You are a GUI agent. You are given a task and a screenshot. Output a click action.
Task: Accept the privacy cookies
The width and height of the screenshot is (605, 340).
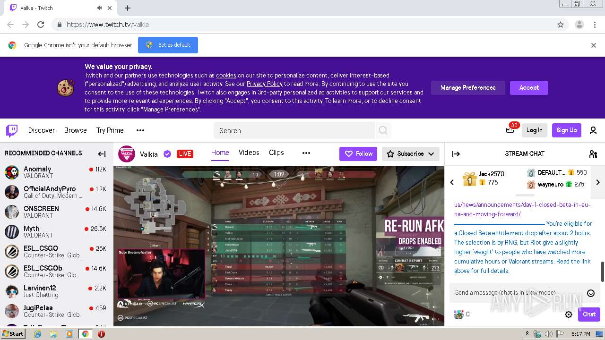click(529, 88)
